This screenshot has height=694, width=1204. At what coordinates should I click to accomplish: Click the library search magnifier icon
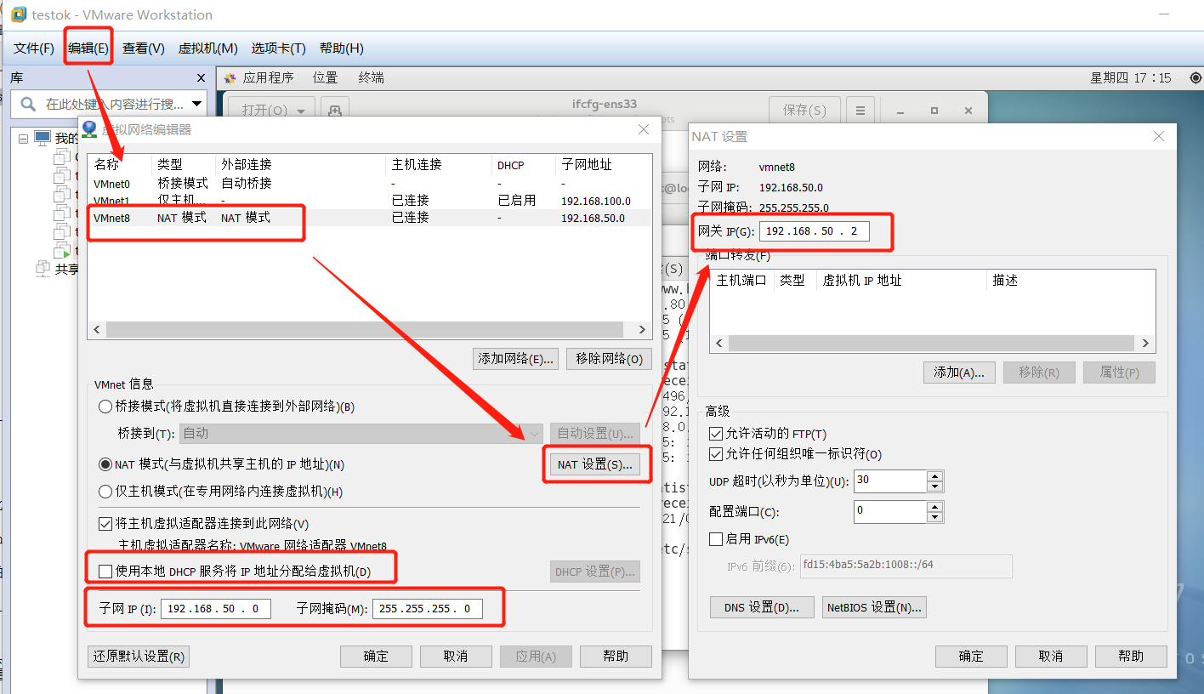tap(28, 104)
